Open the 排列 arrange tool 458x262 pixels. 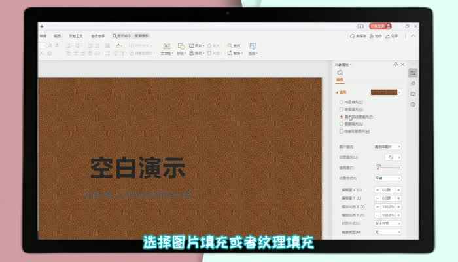tap(196, 53)
